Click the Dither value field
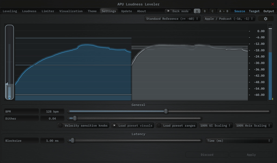Screen dimensions: 277x163 pos(52,118)
